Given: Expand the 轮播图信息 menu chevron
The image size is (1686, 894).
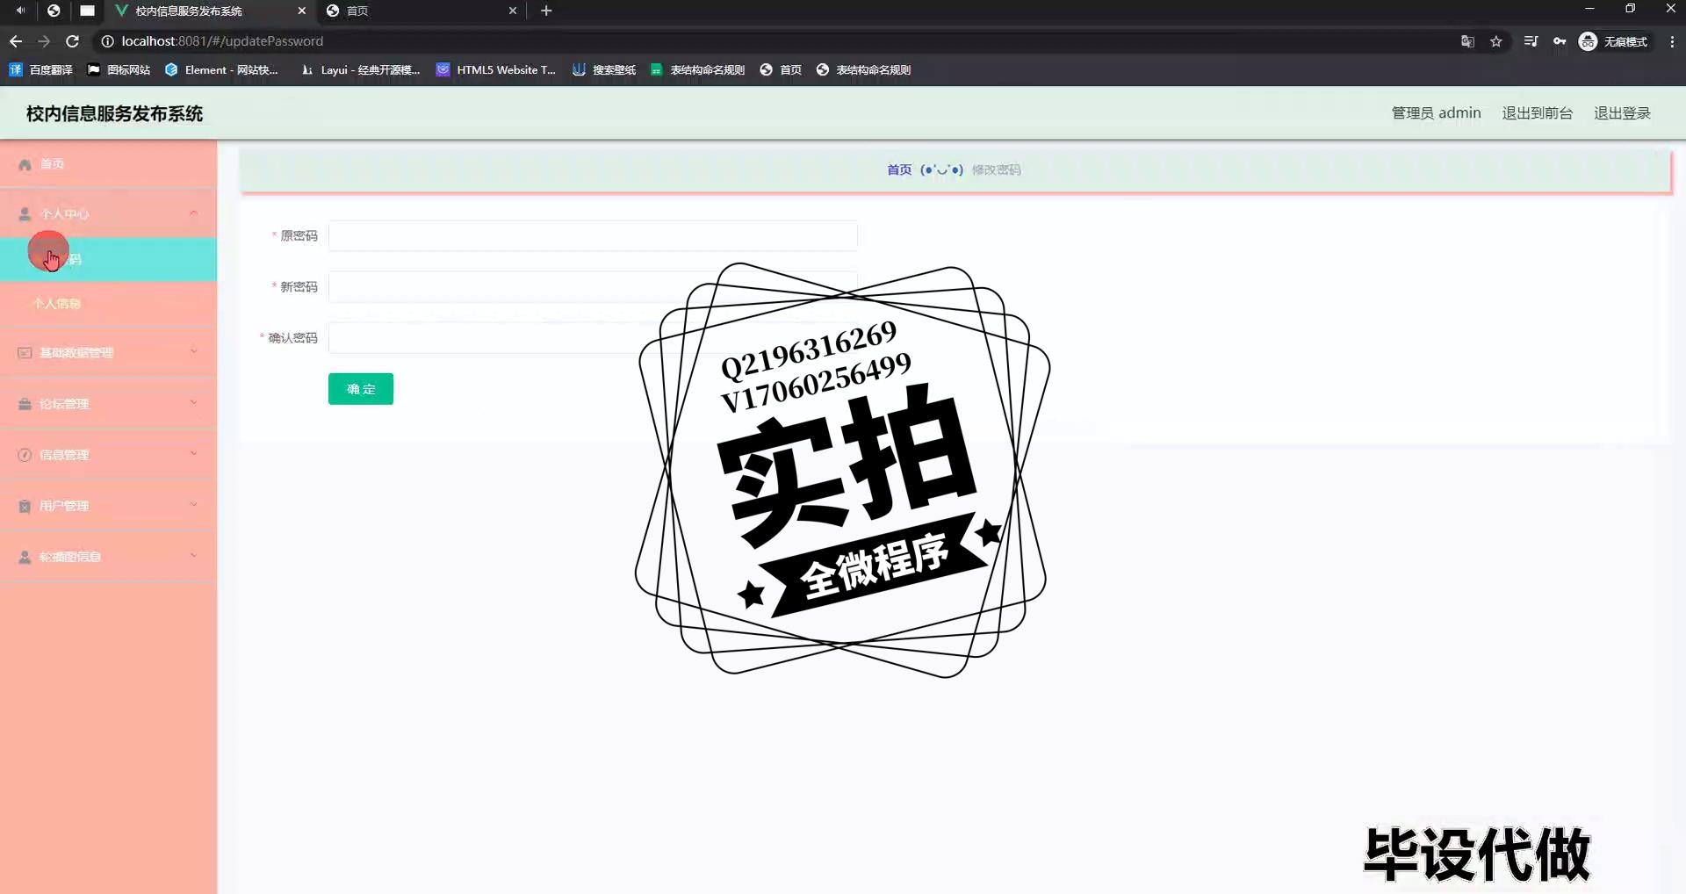Looking at the screenshot, I should (193, 556).
